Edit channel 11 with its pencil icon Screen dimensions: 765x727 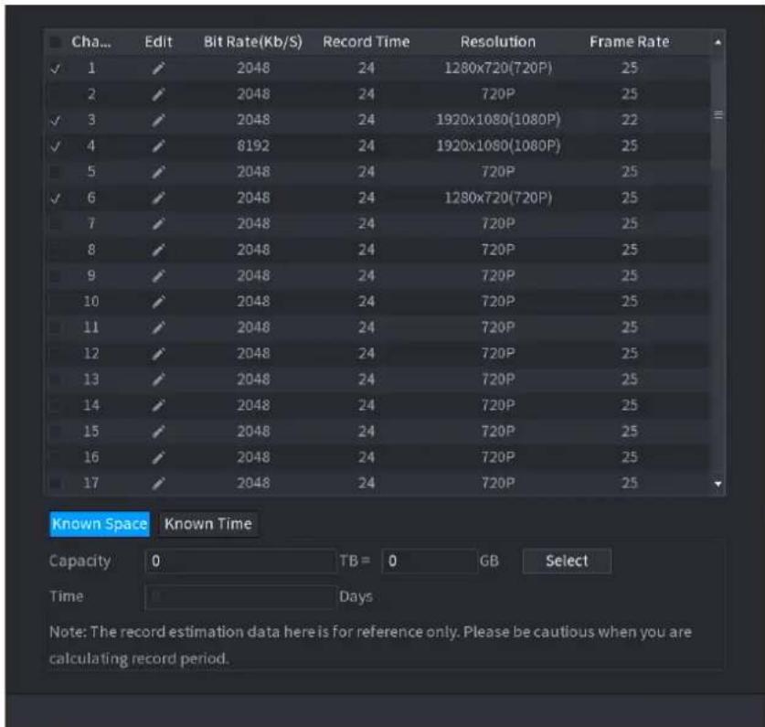[158, 327]
